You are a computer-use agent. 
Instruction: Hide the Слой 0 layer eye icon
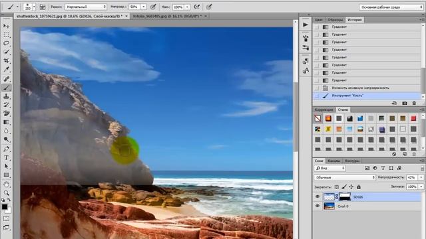click(318, 206)
